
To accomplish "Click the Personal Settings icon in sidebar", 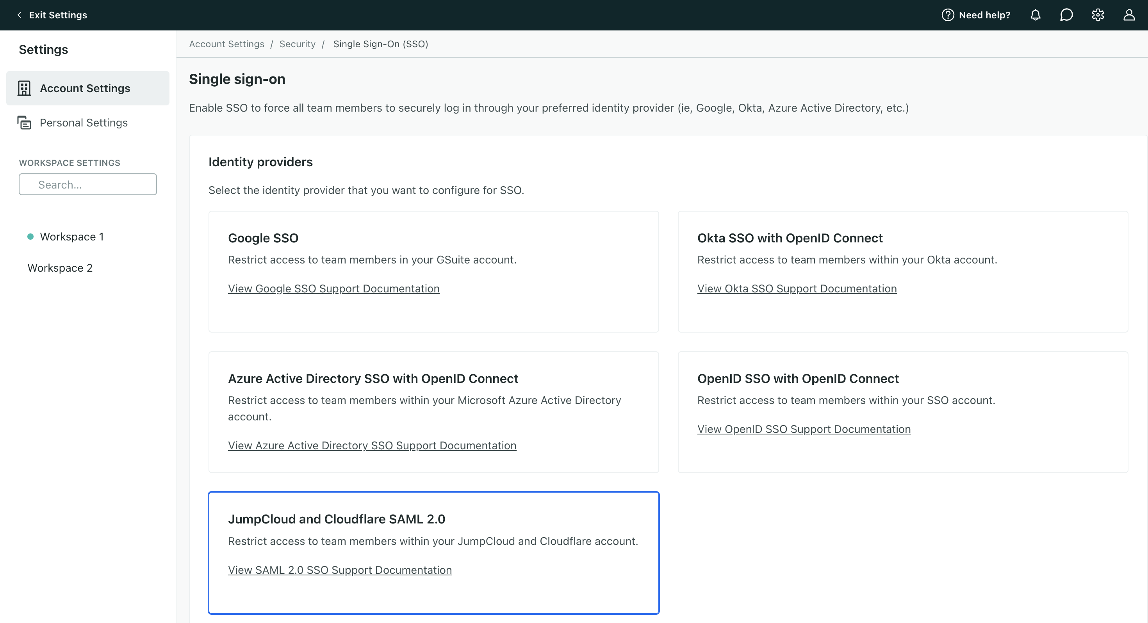I will [24, 123].
